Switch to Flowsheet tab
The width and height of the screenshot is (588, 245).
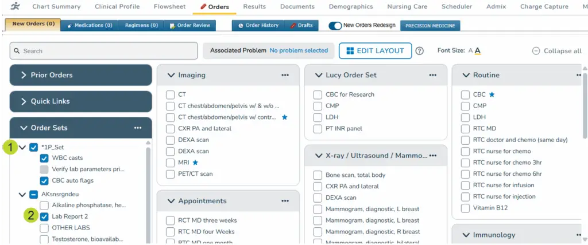(x=171, y=7)
